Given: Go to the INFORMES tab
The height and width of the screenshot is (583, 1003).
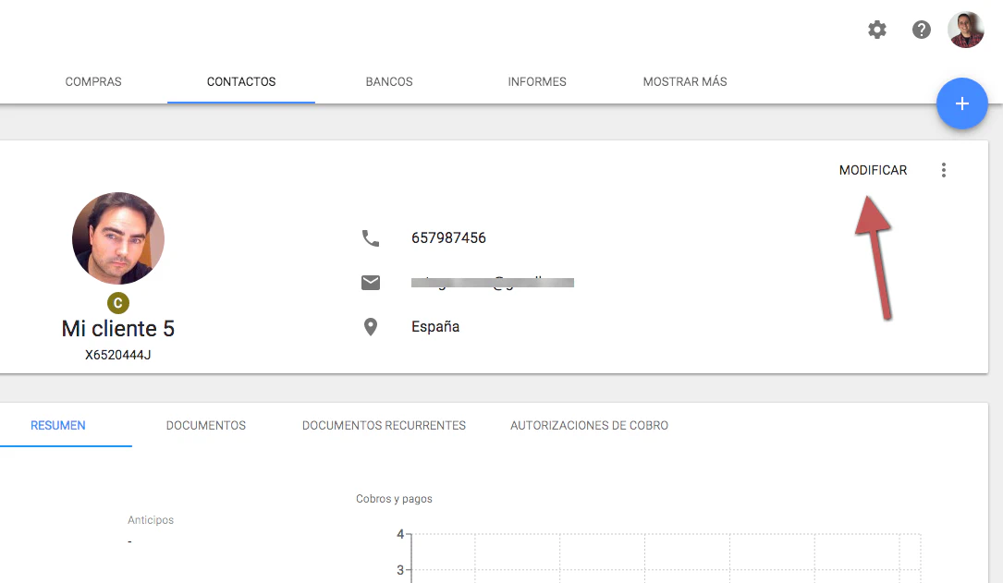Looking at the screenshot, I should click(x=537, y=81).
